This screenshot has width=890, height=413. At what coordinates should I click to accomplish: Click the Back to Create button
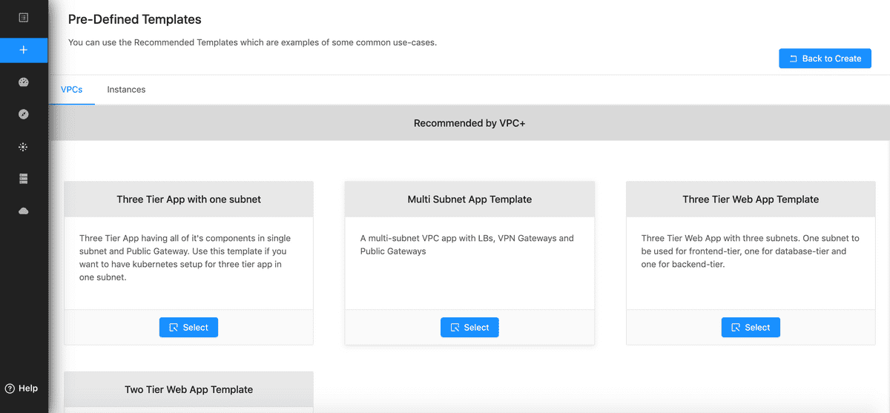825,59
